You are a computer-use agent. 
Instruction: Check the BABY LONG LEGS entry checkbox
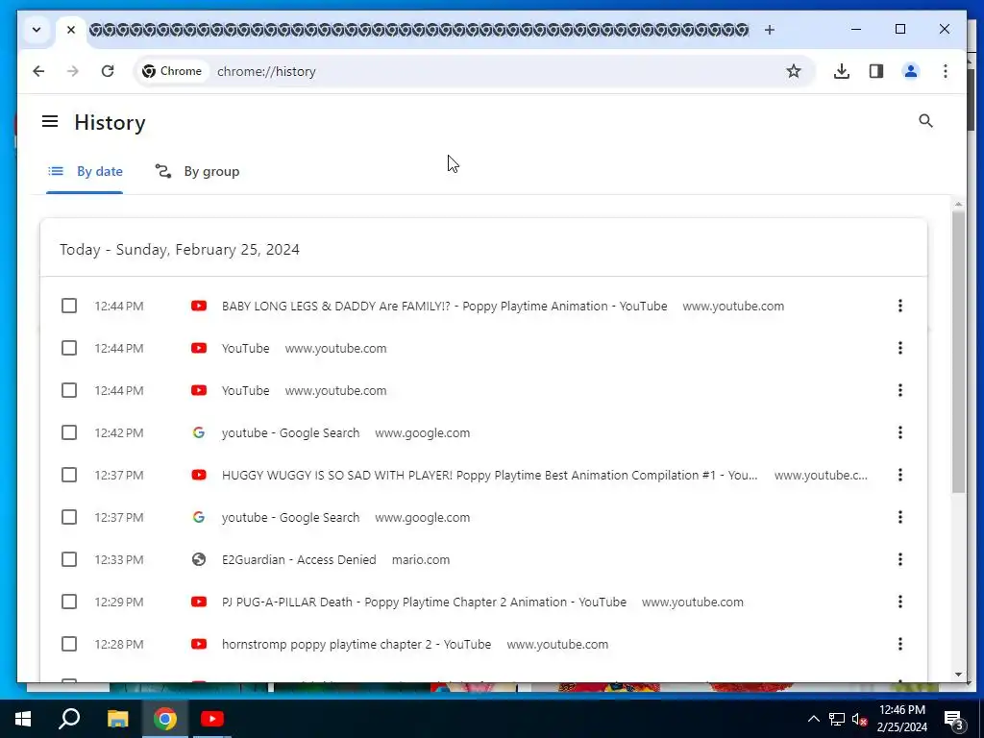pos(69,306)
